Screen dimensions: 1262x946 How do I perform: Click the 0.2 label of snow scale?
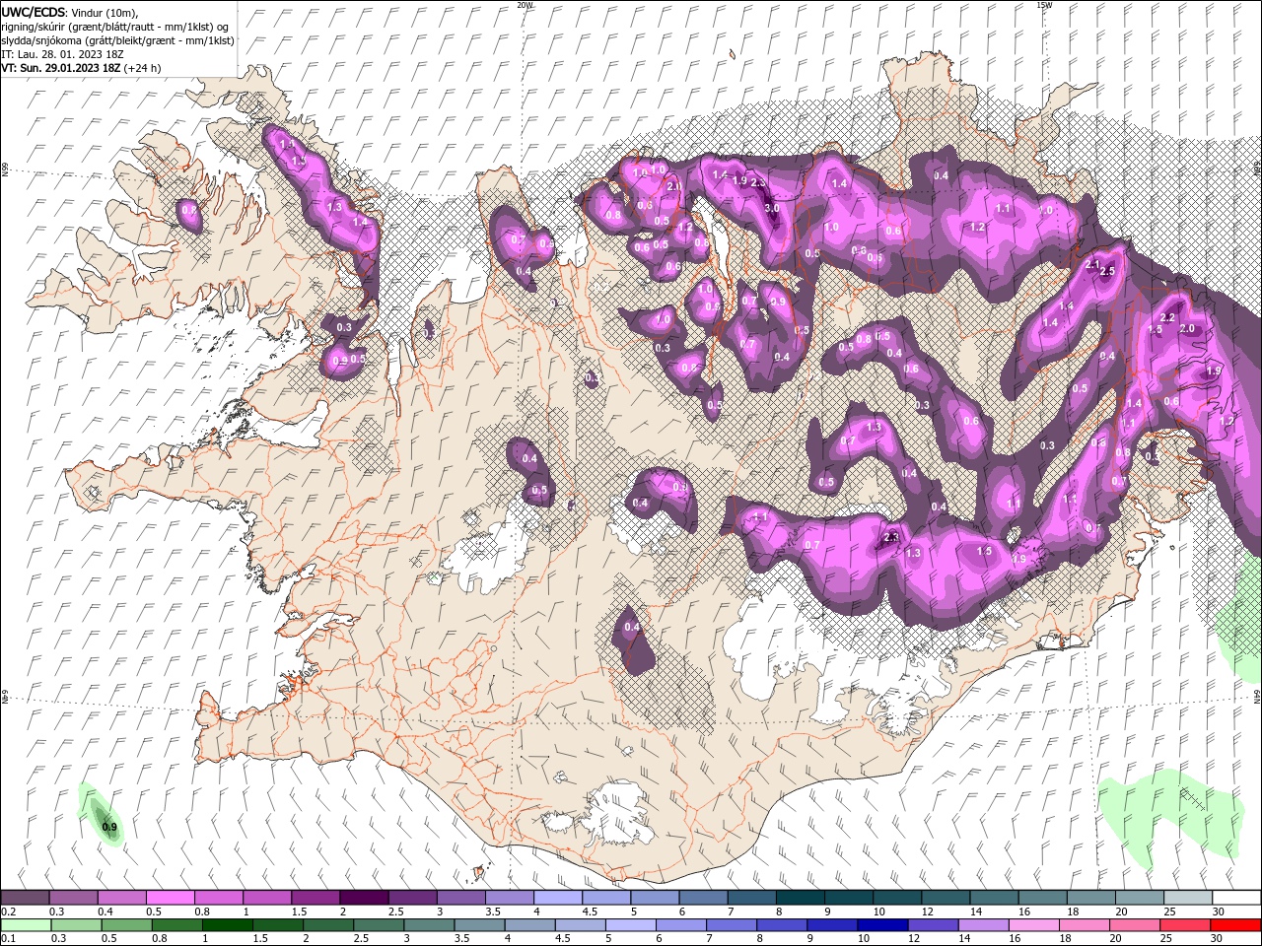(x=8, y=912)
